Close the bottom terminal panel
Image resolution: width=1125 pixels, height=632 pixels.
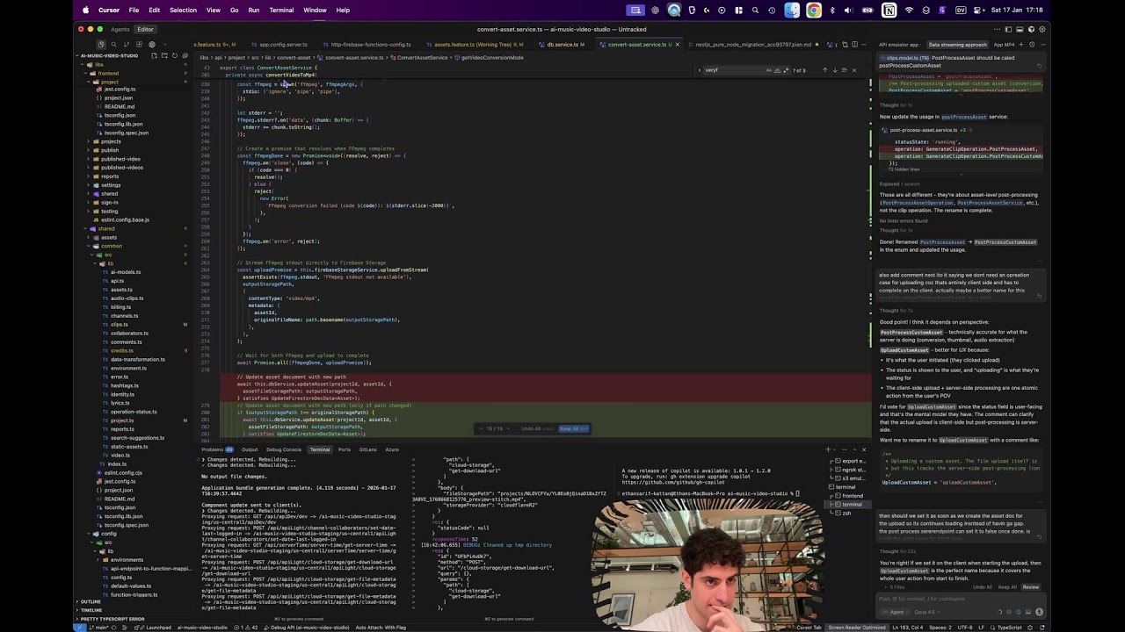[863, 449]
